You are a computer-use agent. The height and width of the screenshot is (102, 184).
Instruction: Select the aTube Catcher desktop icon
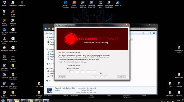(13, 13)
